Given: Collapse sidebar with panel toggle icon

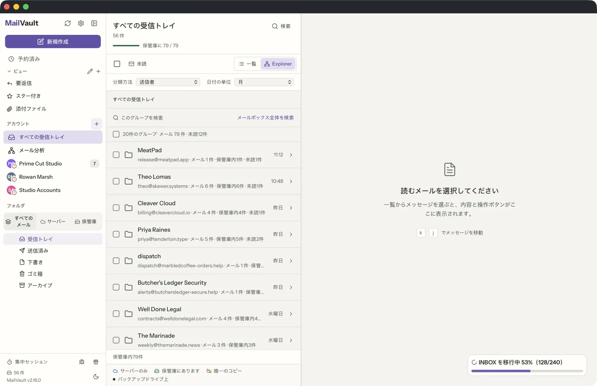Looking at the screenshot, I should [x=94, y=24].
